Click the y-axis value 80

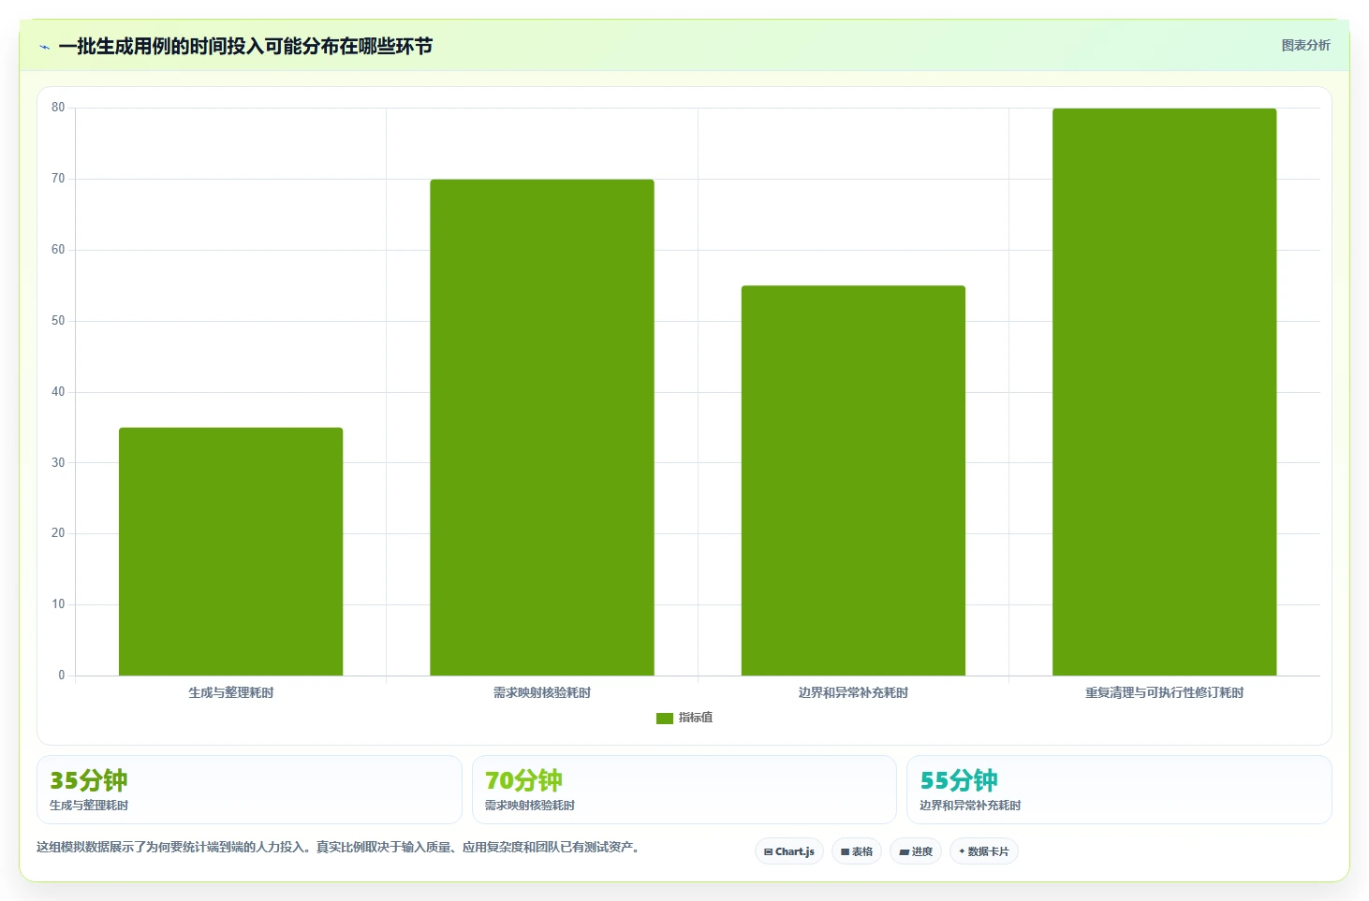(x=58, y=108)
